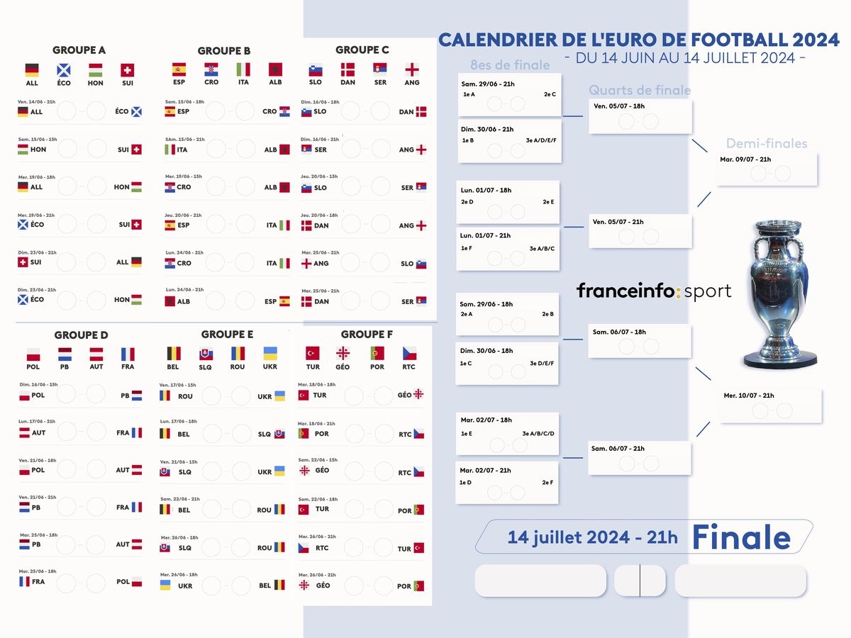851x638 pixels.
Task: Click the franceinfo sport logo
Action: (654, 291)
